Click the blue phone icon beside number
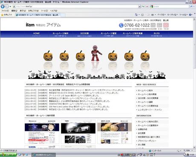This screenshot has width=196, height=157. click(x=121, y=25)
